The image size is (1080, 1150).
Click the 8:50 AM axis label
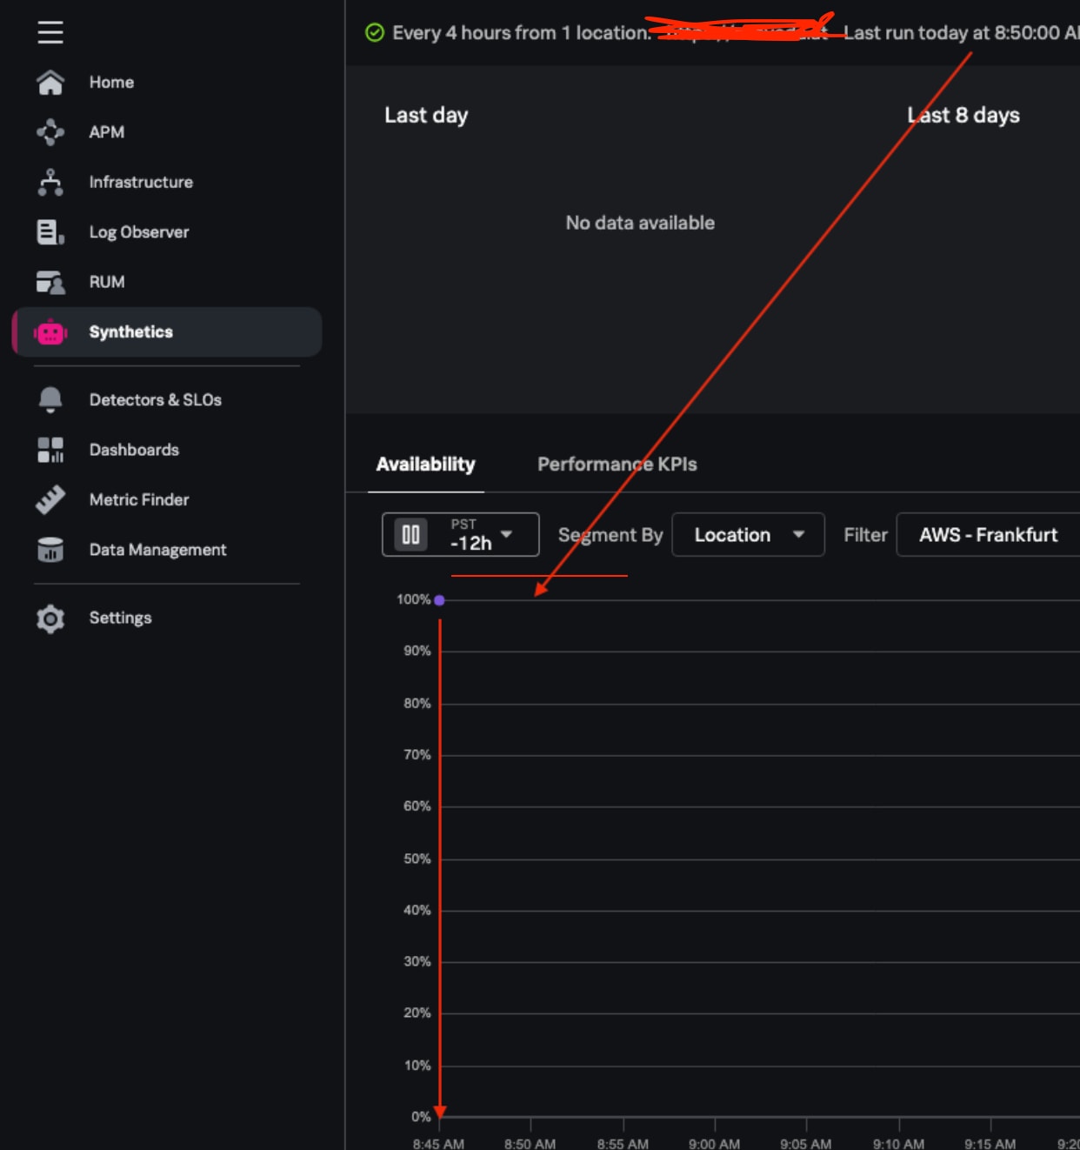pyautogui.click(x=530, y=1143)
